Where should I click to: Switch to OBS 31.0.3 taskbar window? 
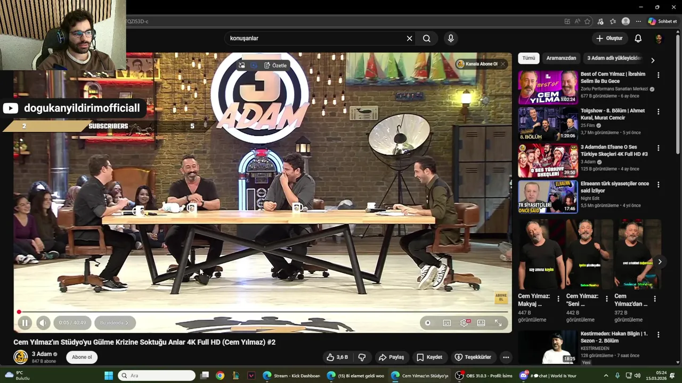[484, 376]
